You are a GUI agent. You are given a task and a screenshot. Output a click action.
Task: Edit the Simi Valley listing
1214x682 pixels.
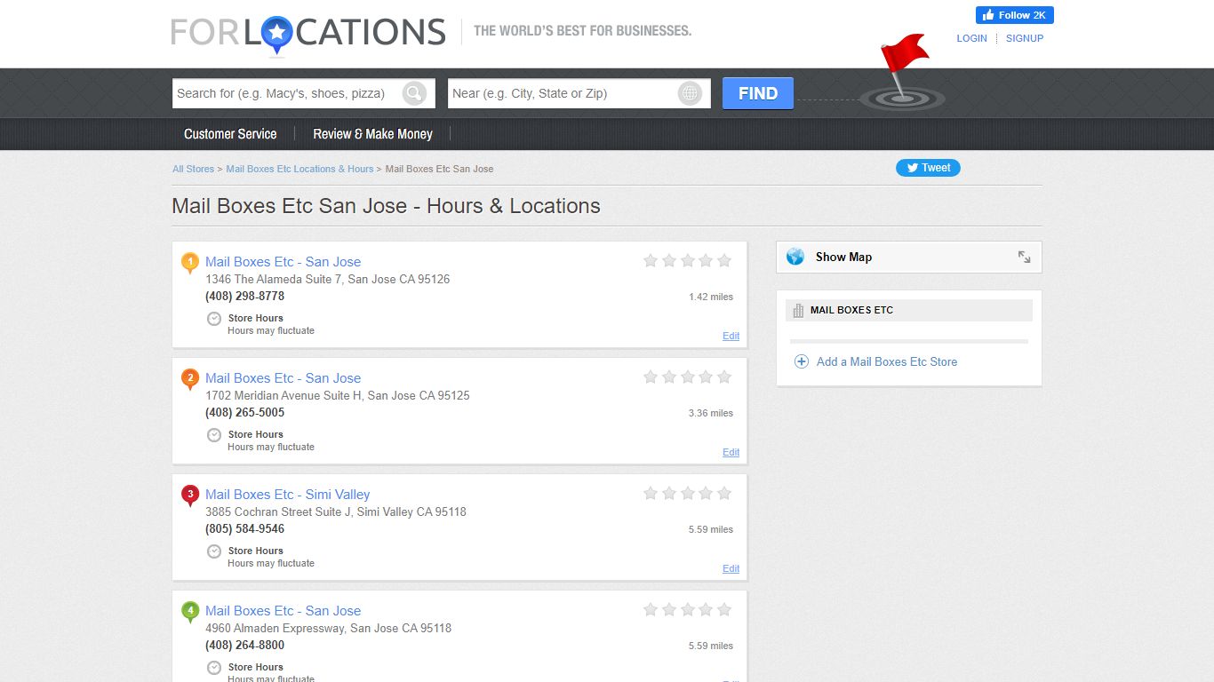tap(731, 568)
